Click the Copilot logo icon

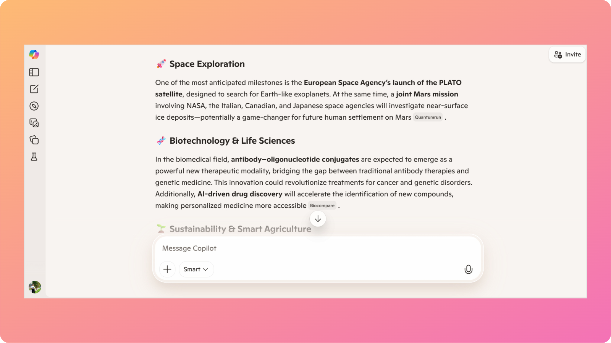click(x=34, y=54)
